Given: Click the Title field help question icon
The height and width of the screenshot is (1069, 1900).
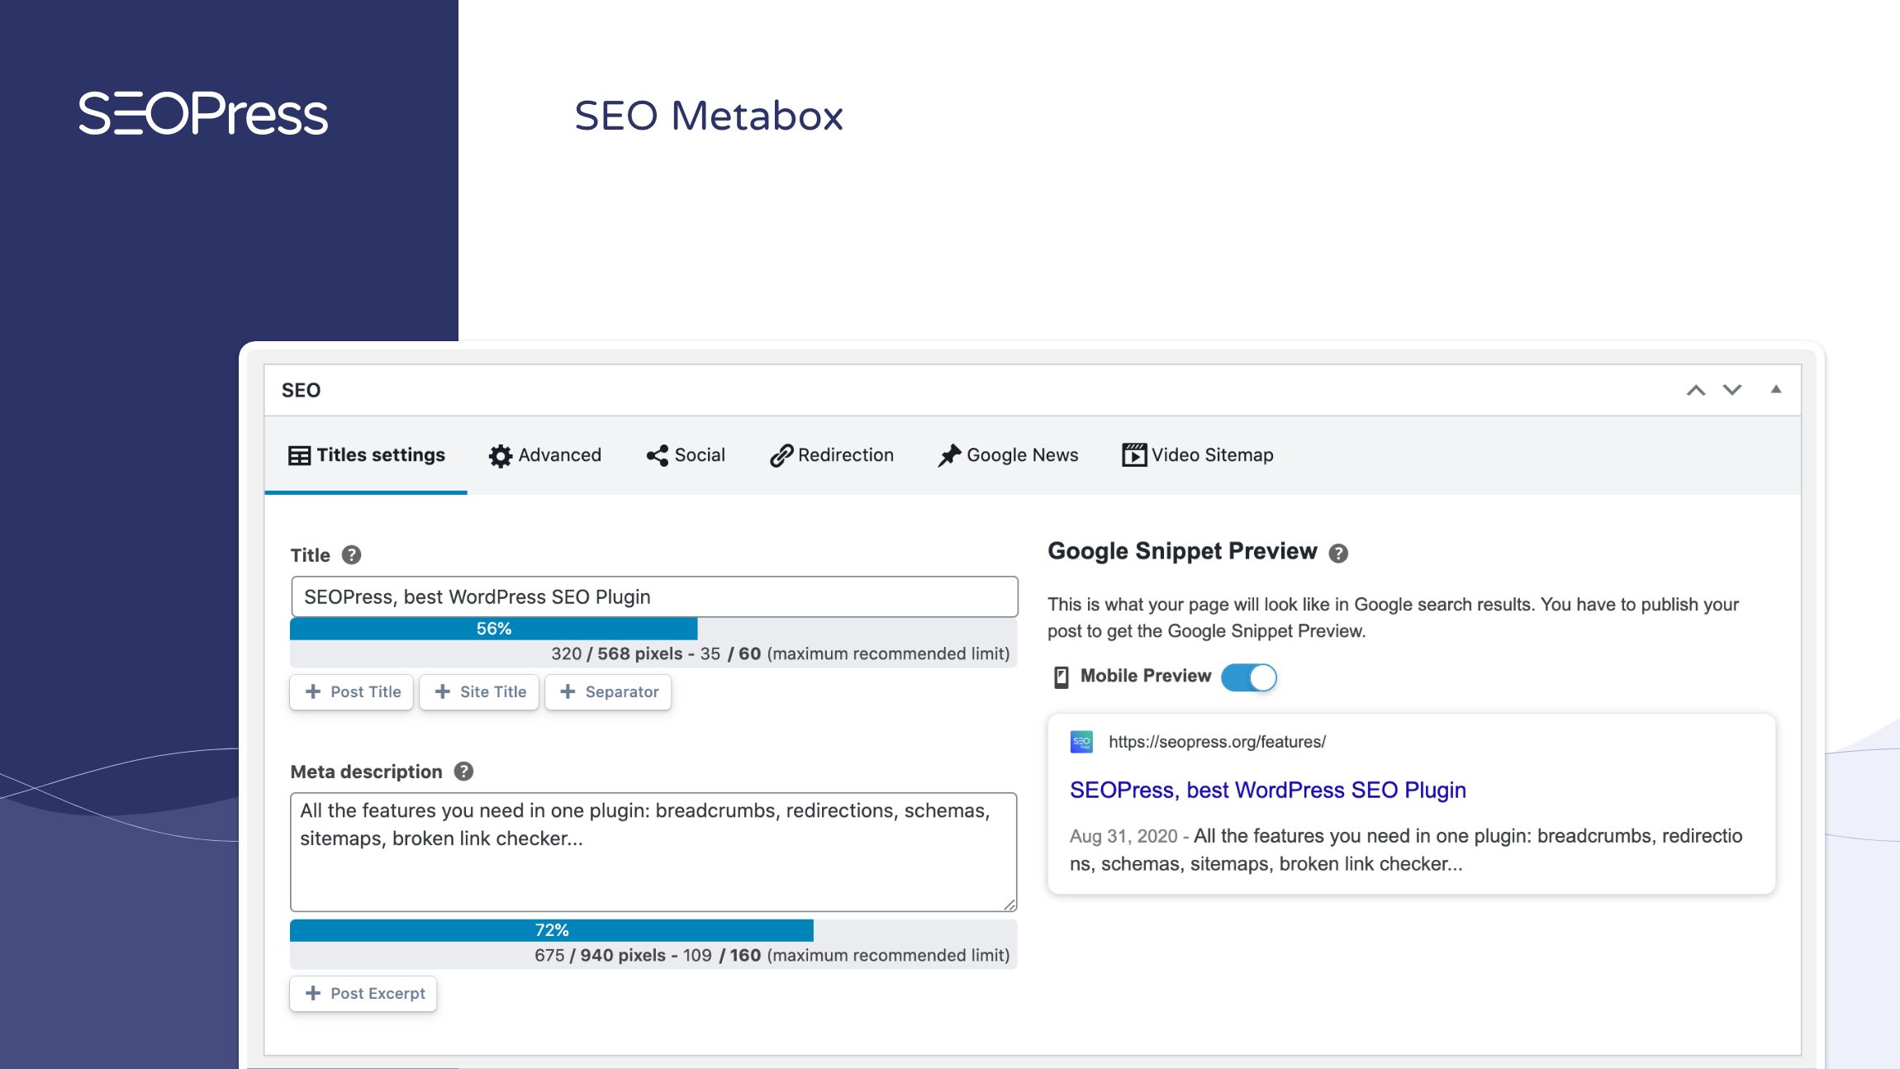Looking at the screenshot, I should 351,554.
